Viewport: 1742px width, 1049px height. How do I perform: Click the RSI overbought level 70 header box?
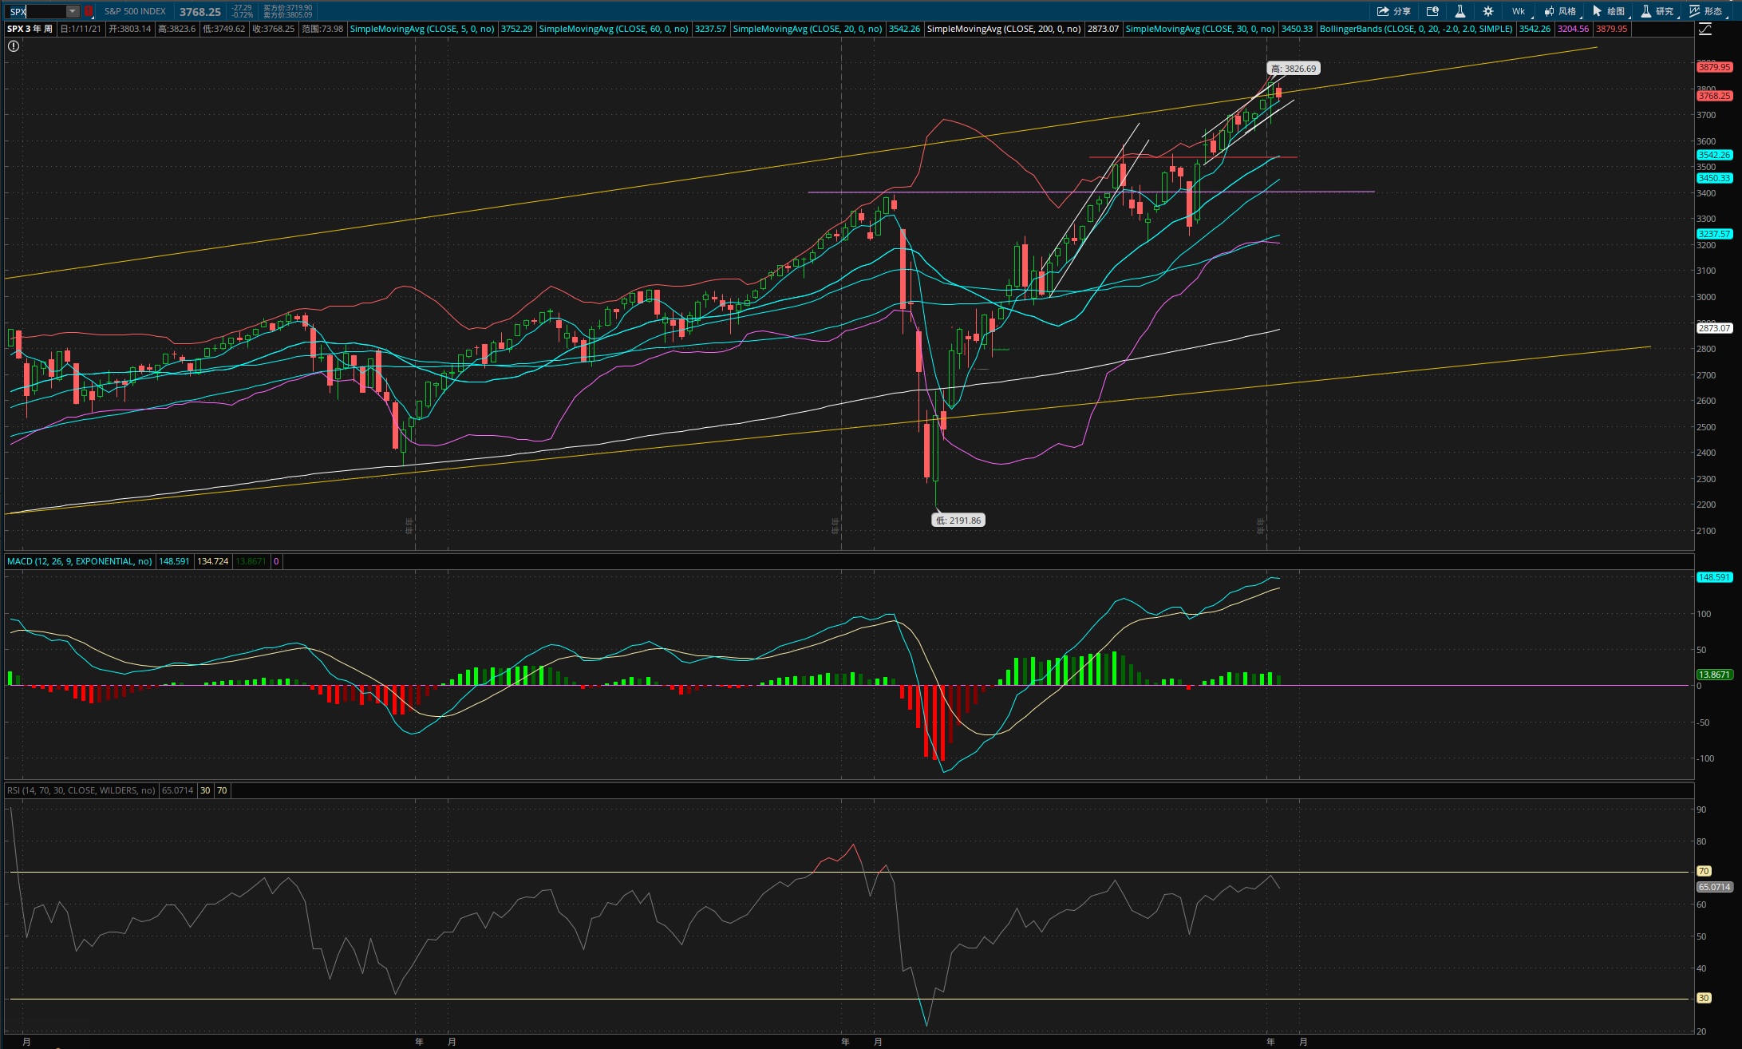tap(222, 790)
